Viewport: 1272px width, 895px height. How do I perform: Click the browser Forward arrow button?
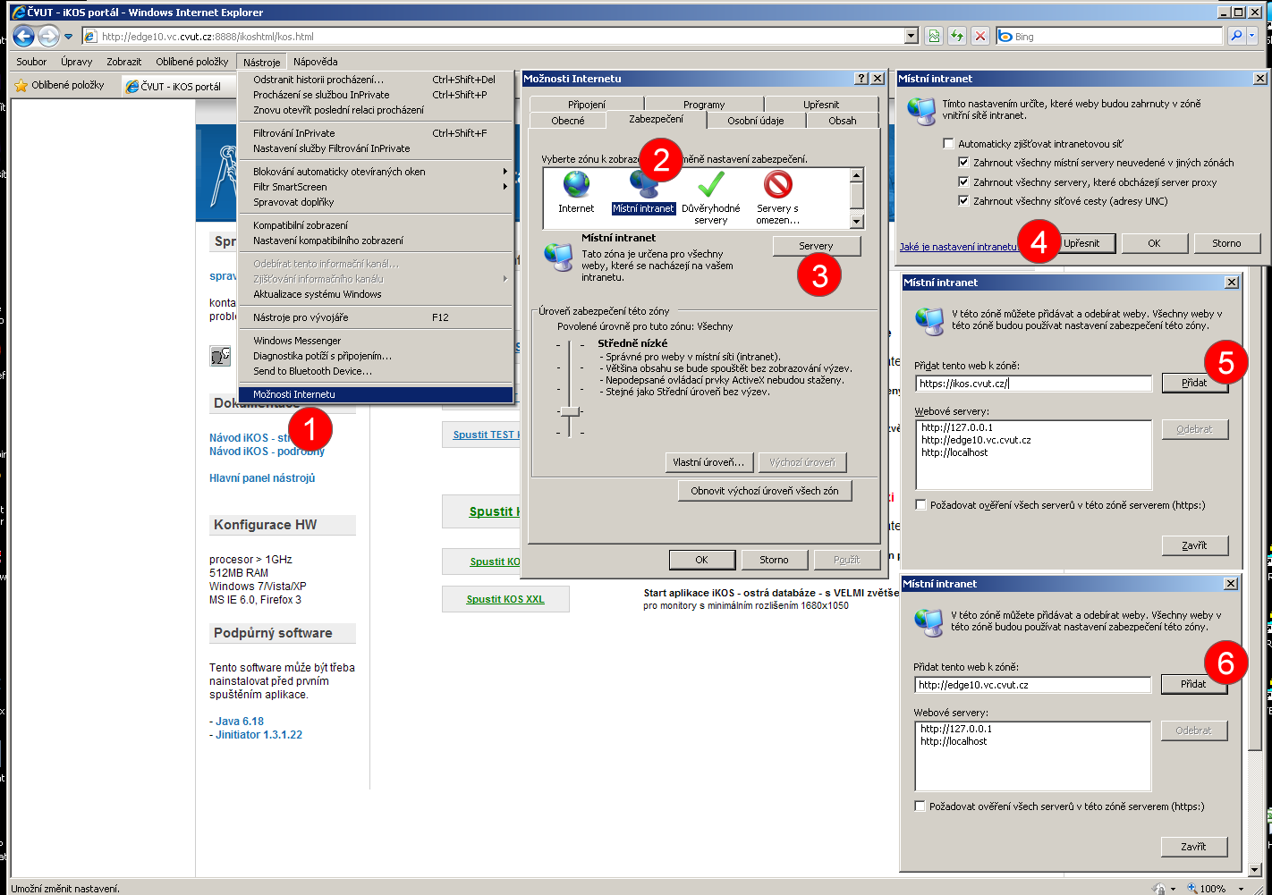point(48,36)
